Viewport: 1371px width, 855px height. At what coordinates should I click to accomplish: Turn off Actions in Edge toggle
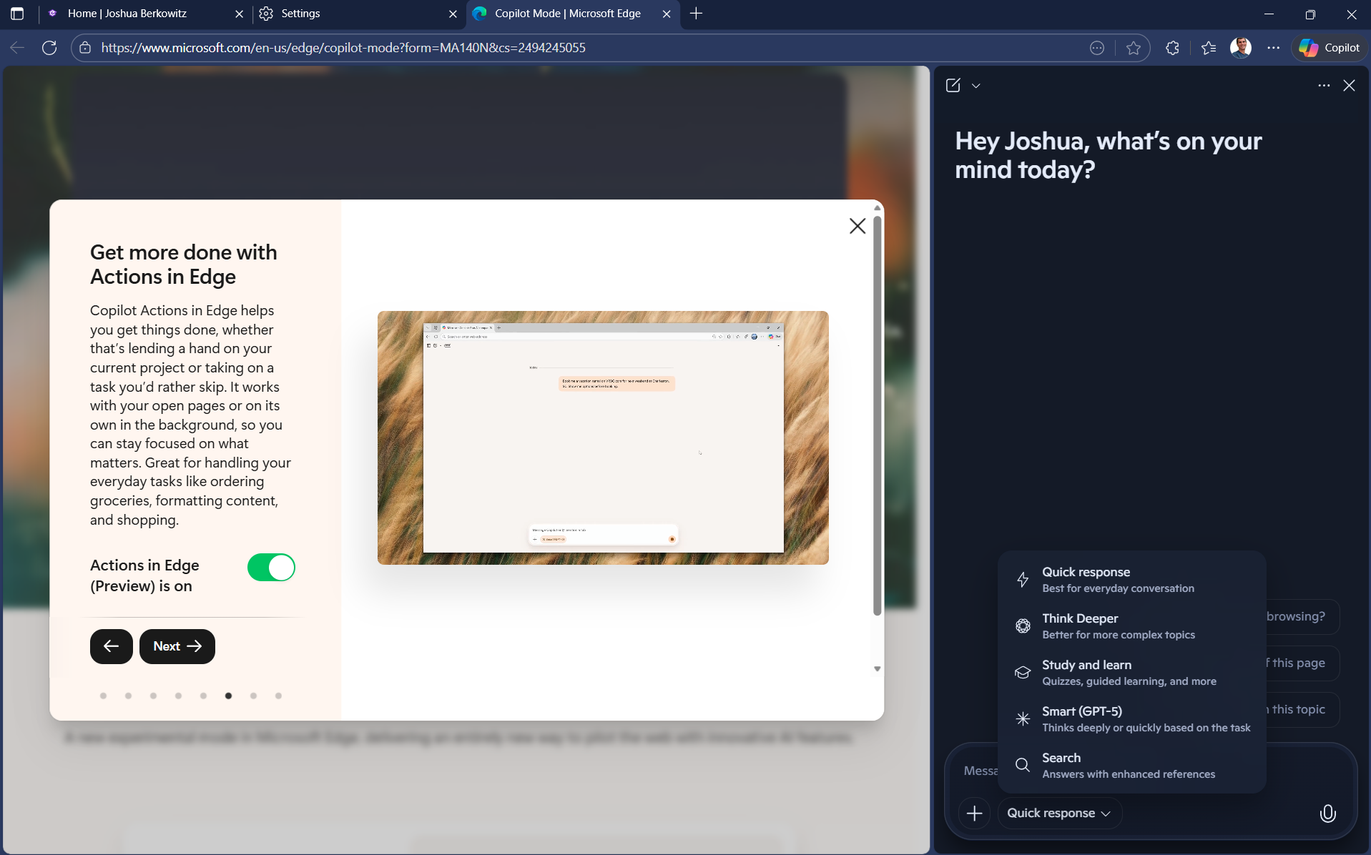pyautogui.click(x=271, y=568)
